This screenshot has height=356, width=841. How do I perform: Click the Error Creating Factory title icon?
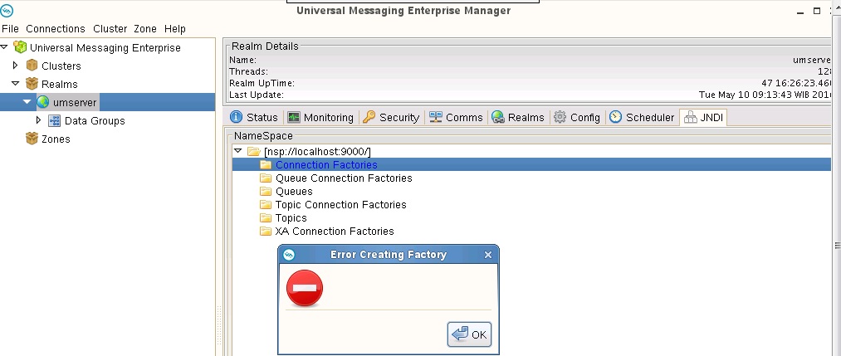[x=289, y=255]
